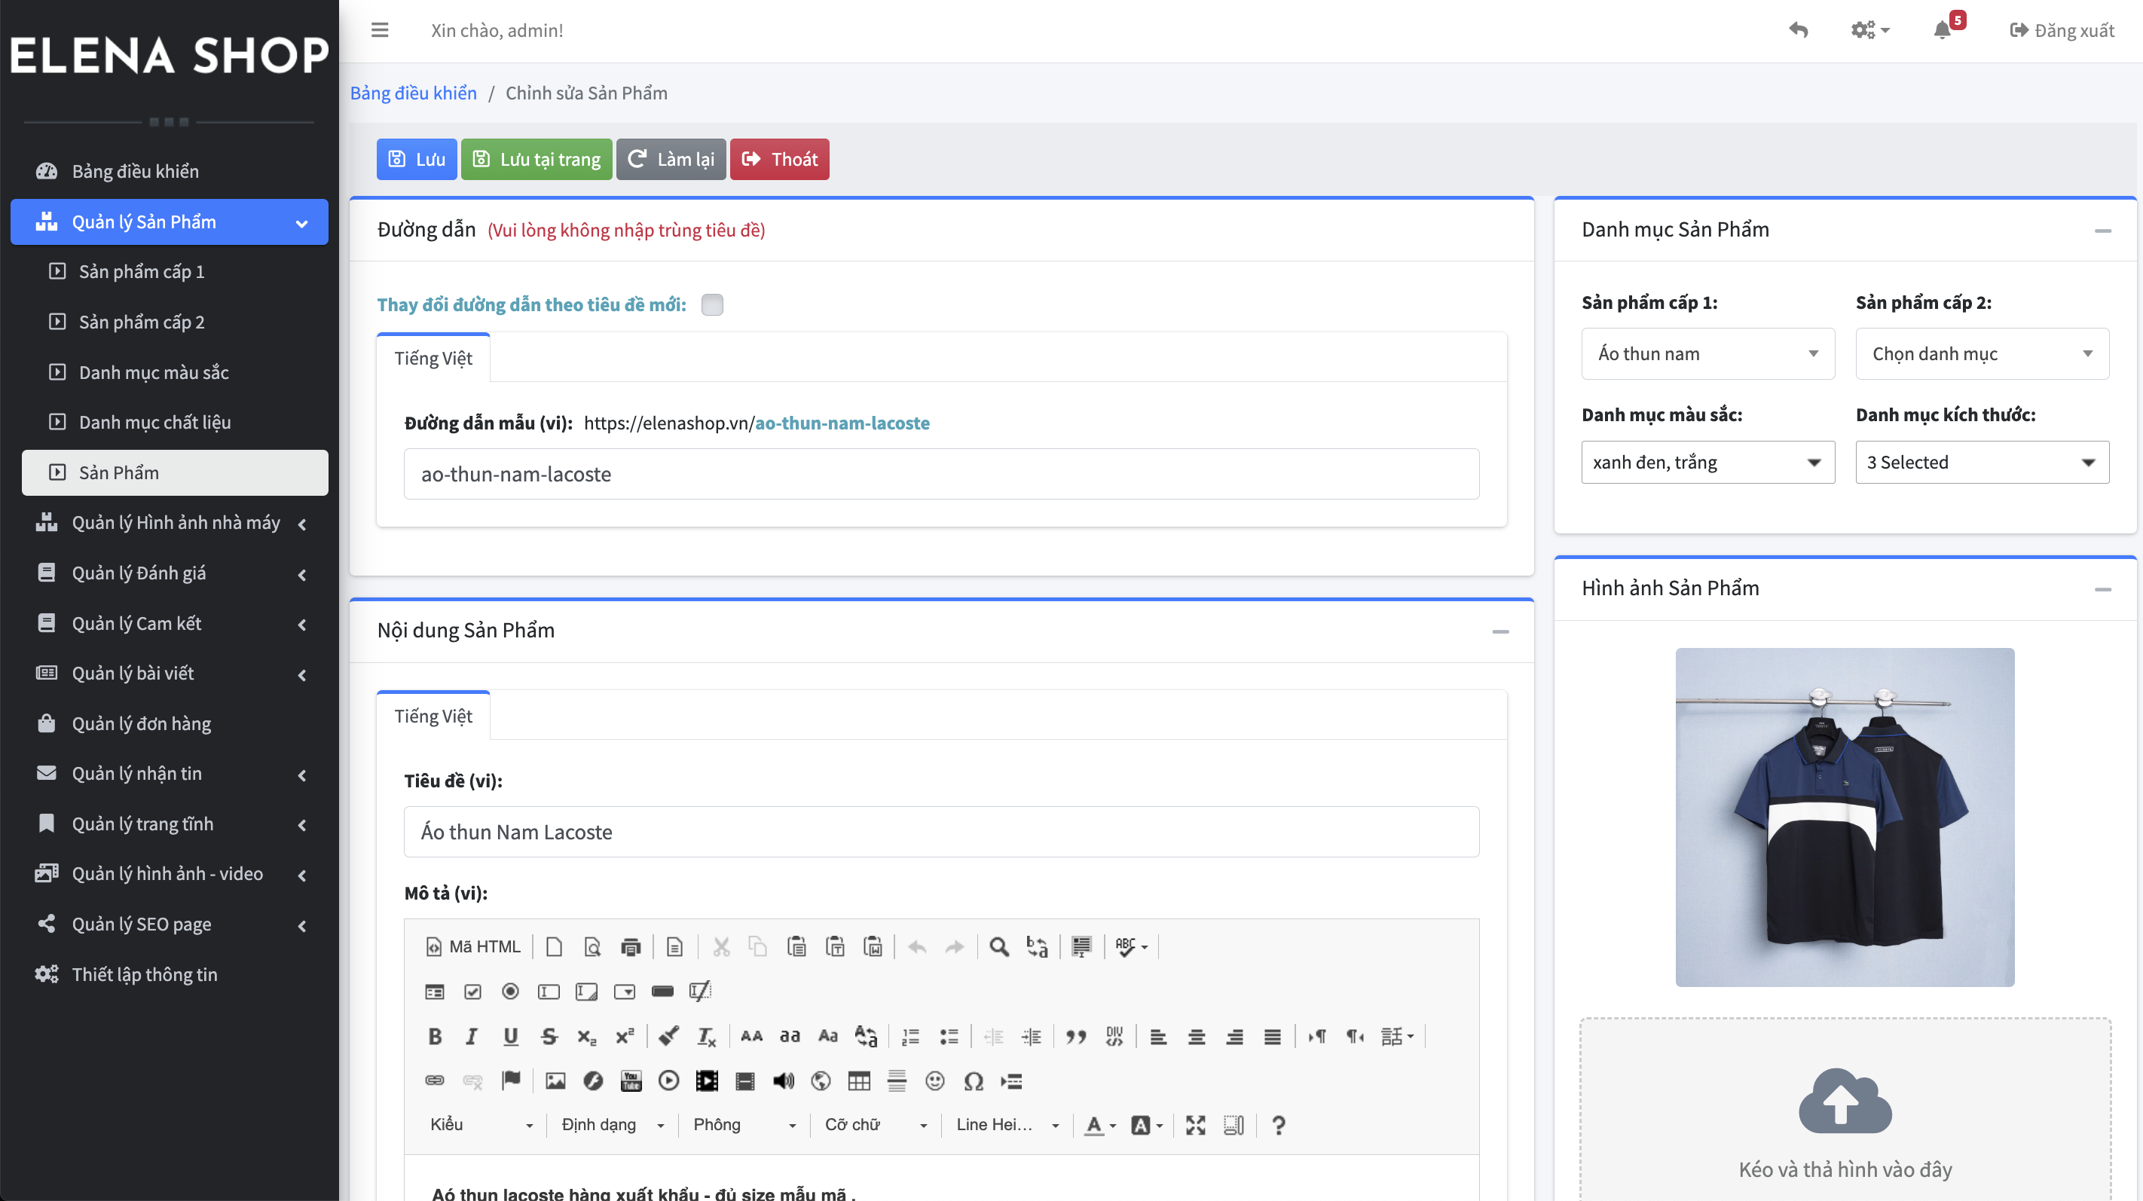This screenshot has width=2143, height=1201.
Task: Click the Bold formatting icon
Action: coord(434,1036)
